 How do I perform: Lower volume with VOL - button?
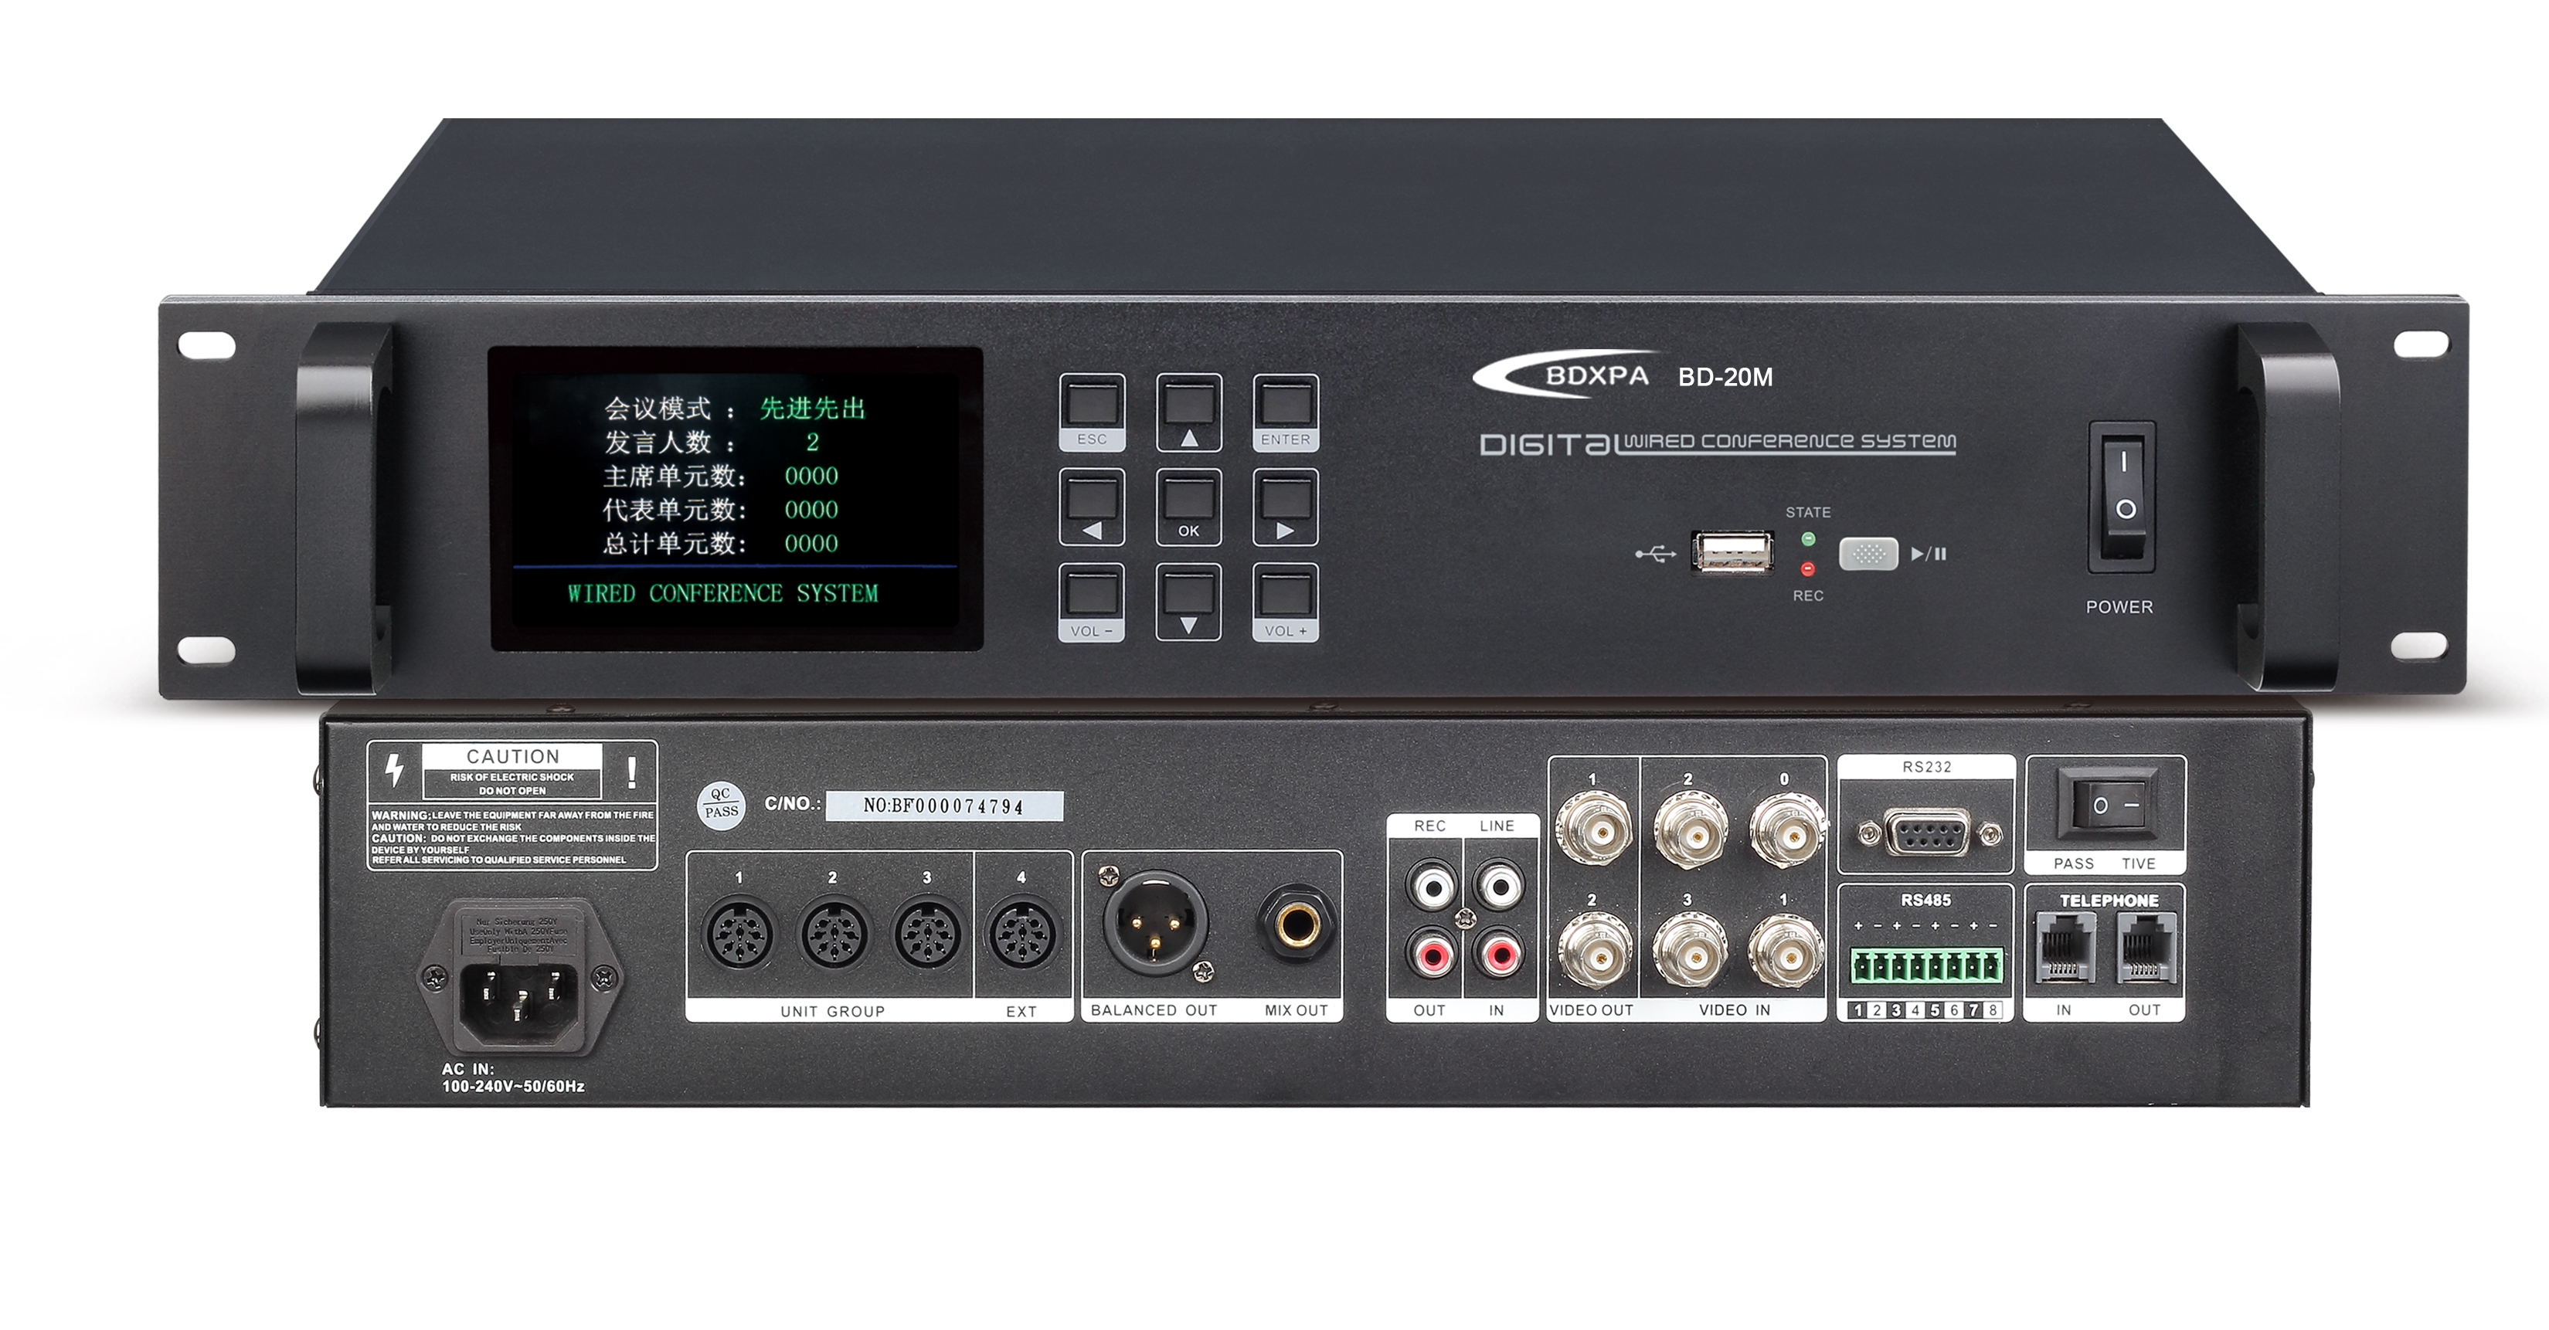(1092, 602)
